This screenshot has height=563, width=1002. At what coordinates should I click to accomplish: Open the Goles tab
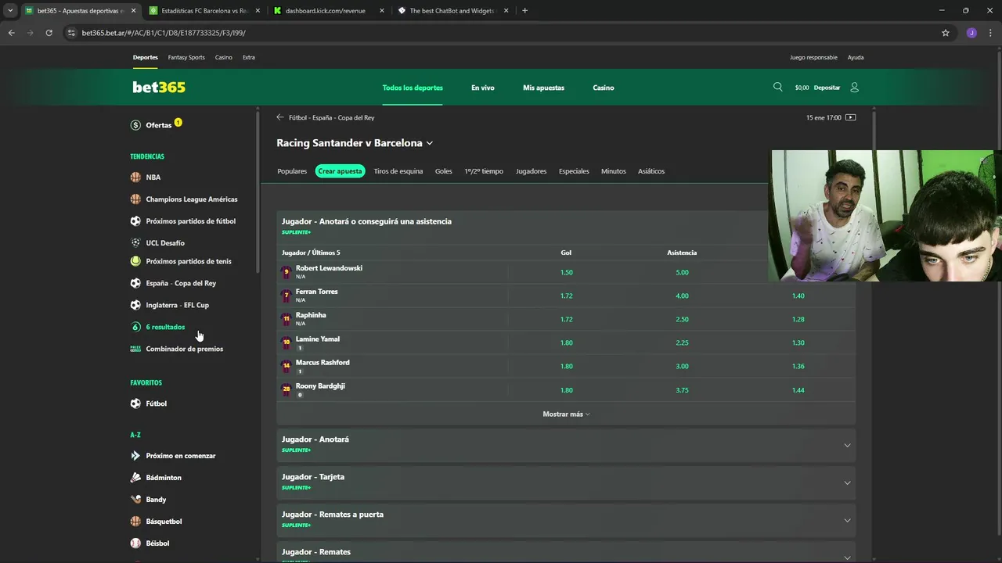coord(444,171)
